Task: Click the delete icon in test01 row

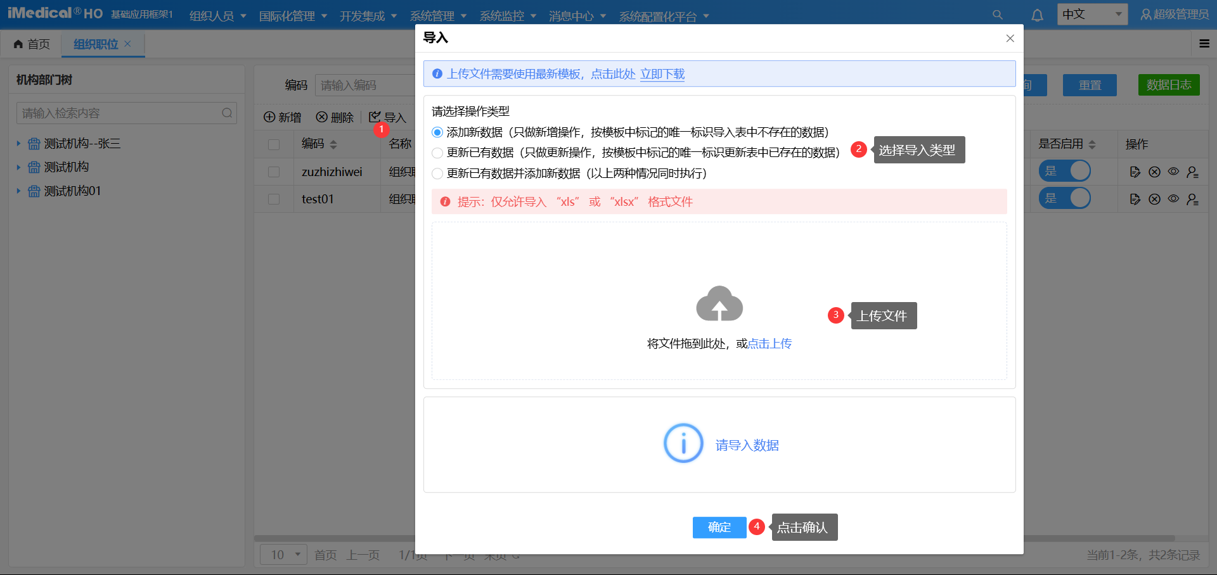Action: pos(1154,199)
